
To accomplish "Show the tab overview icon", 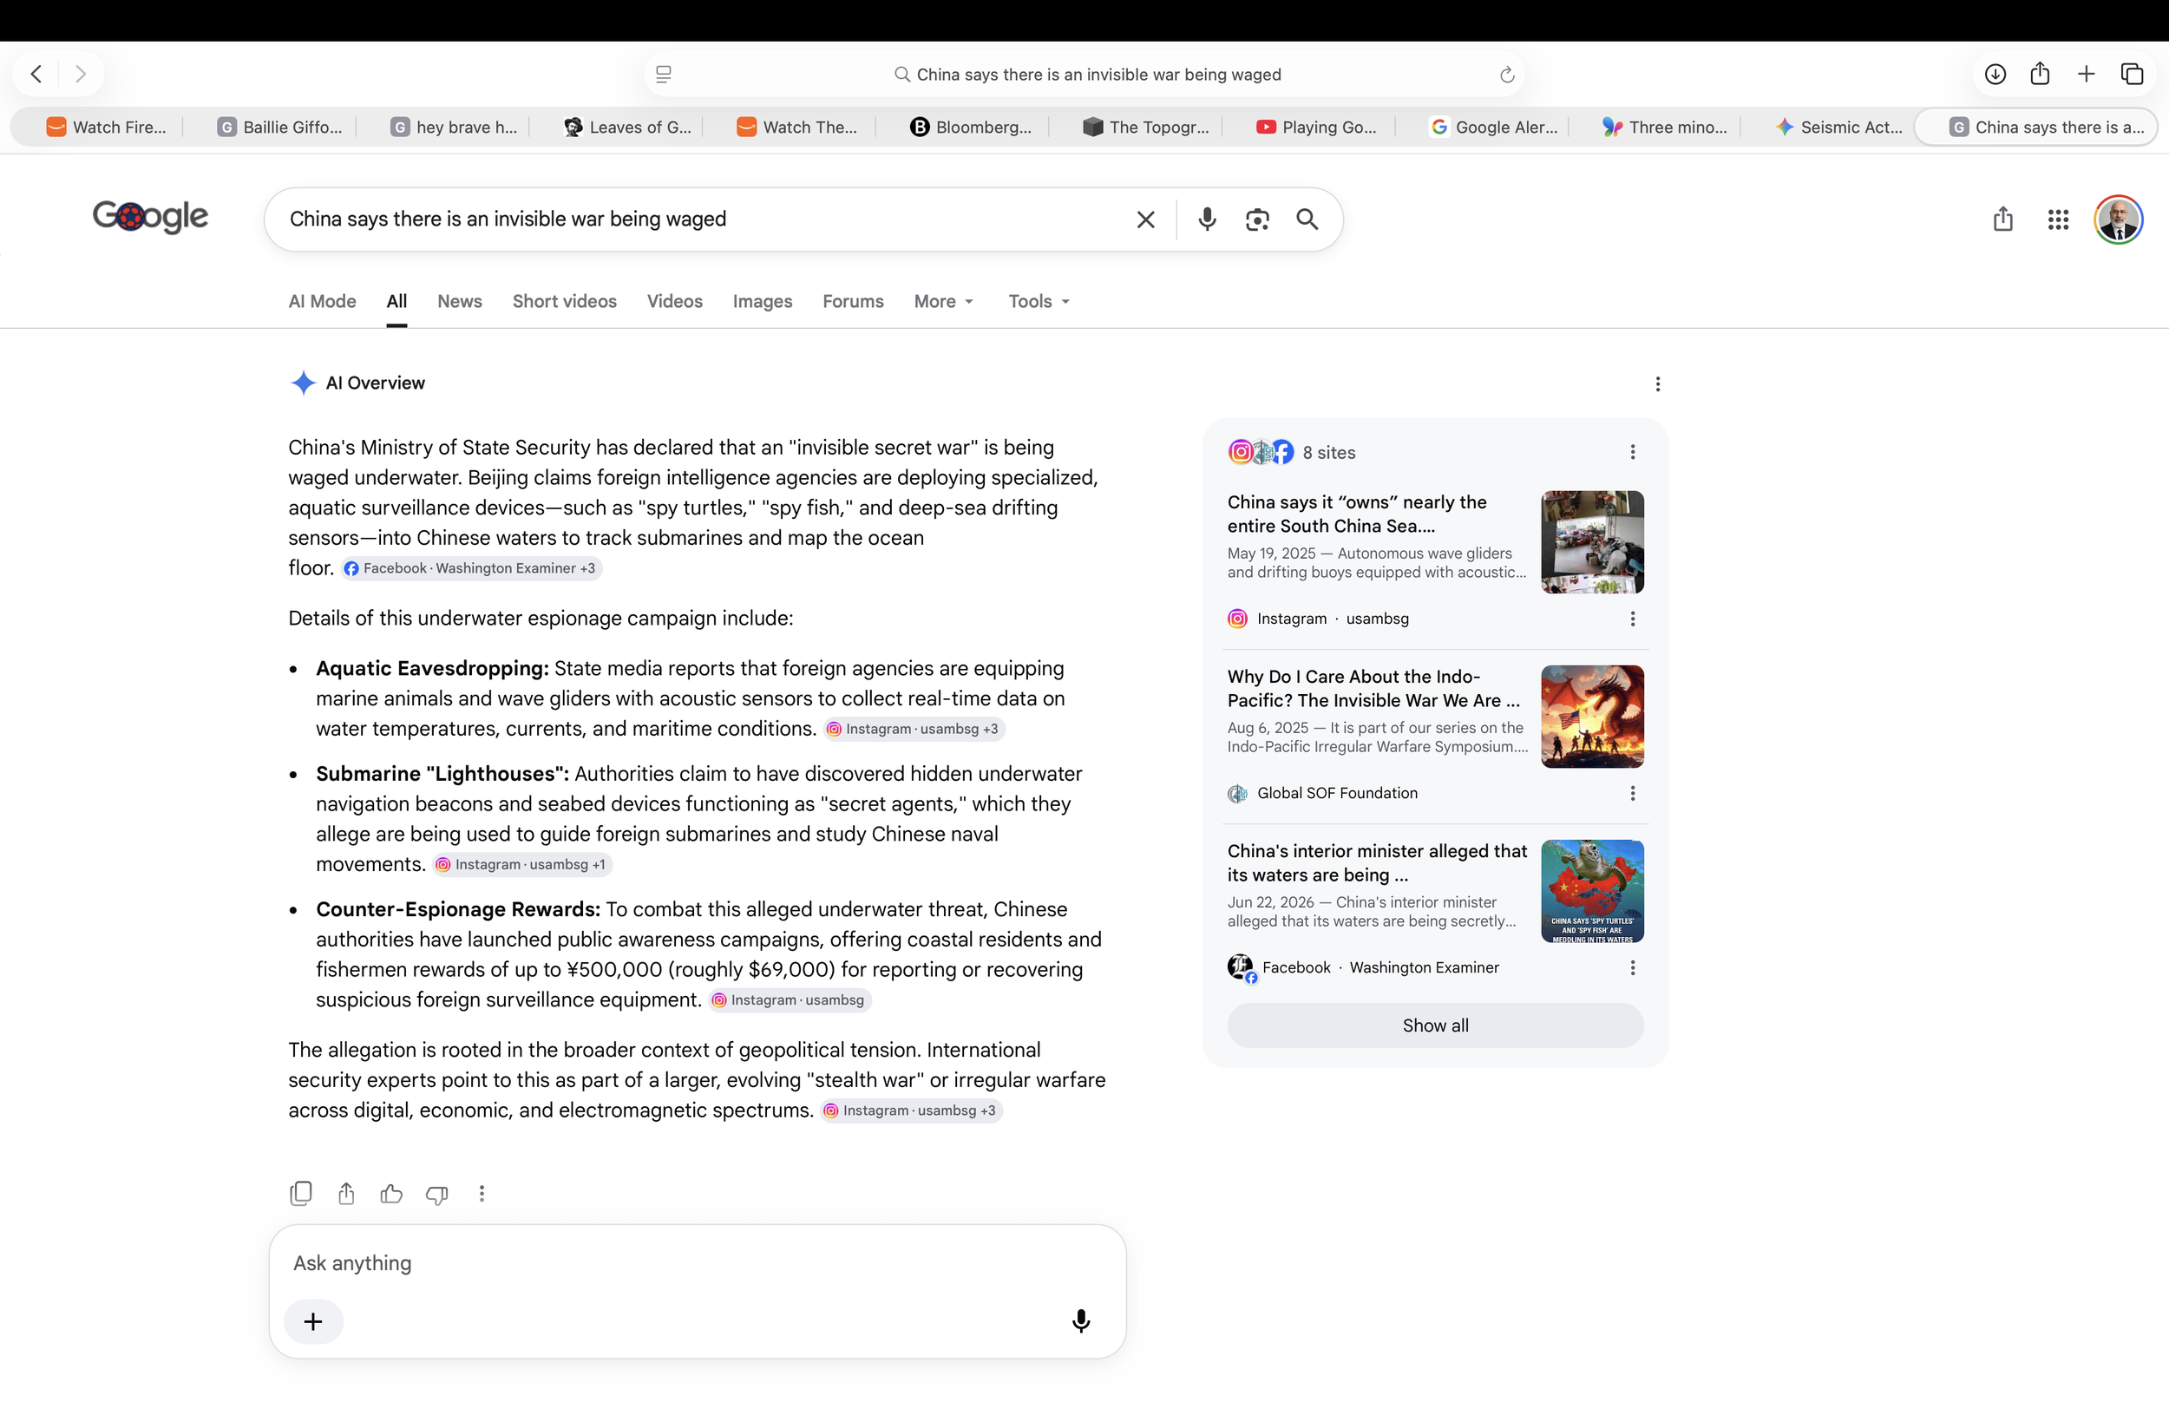I will (2132, 74).
